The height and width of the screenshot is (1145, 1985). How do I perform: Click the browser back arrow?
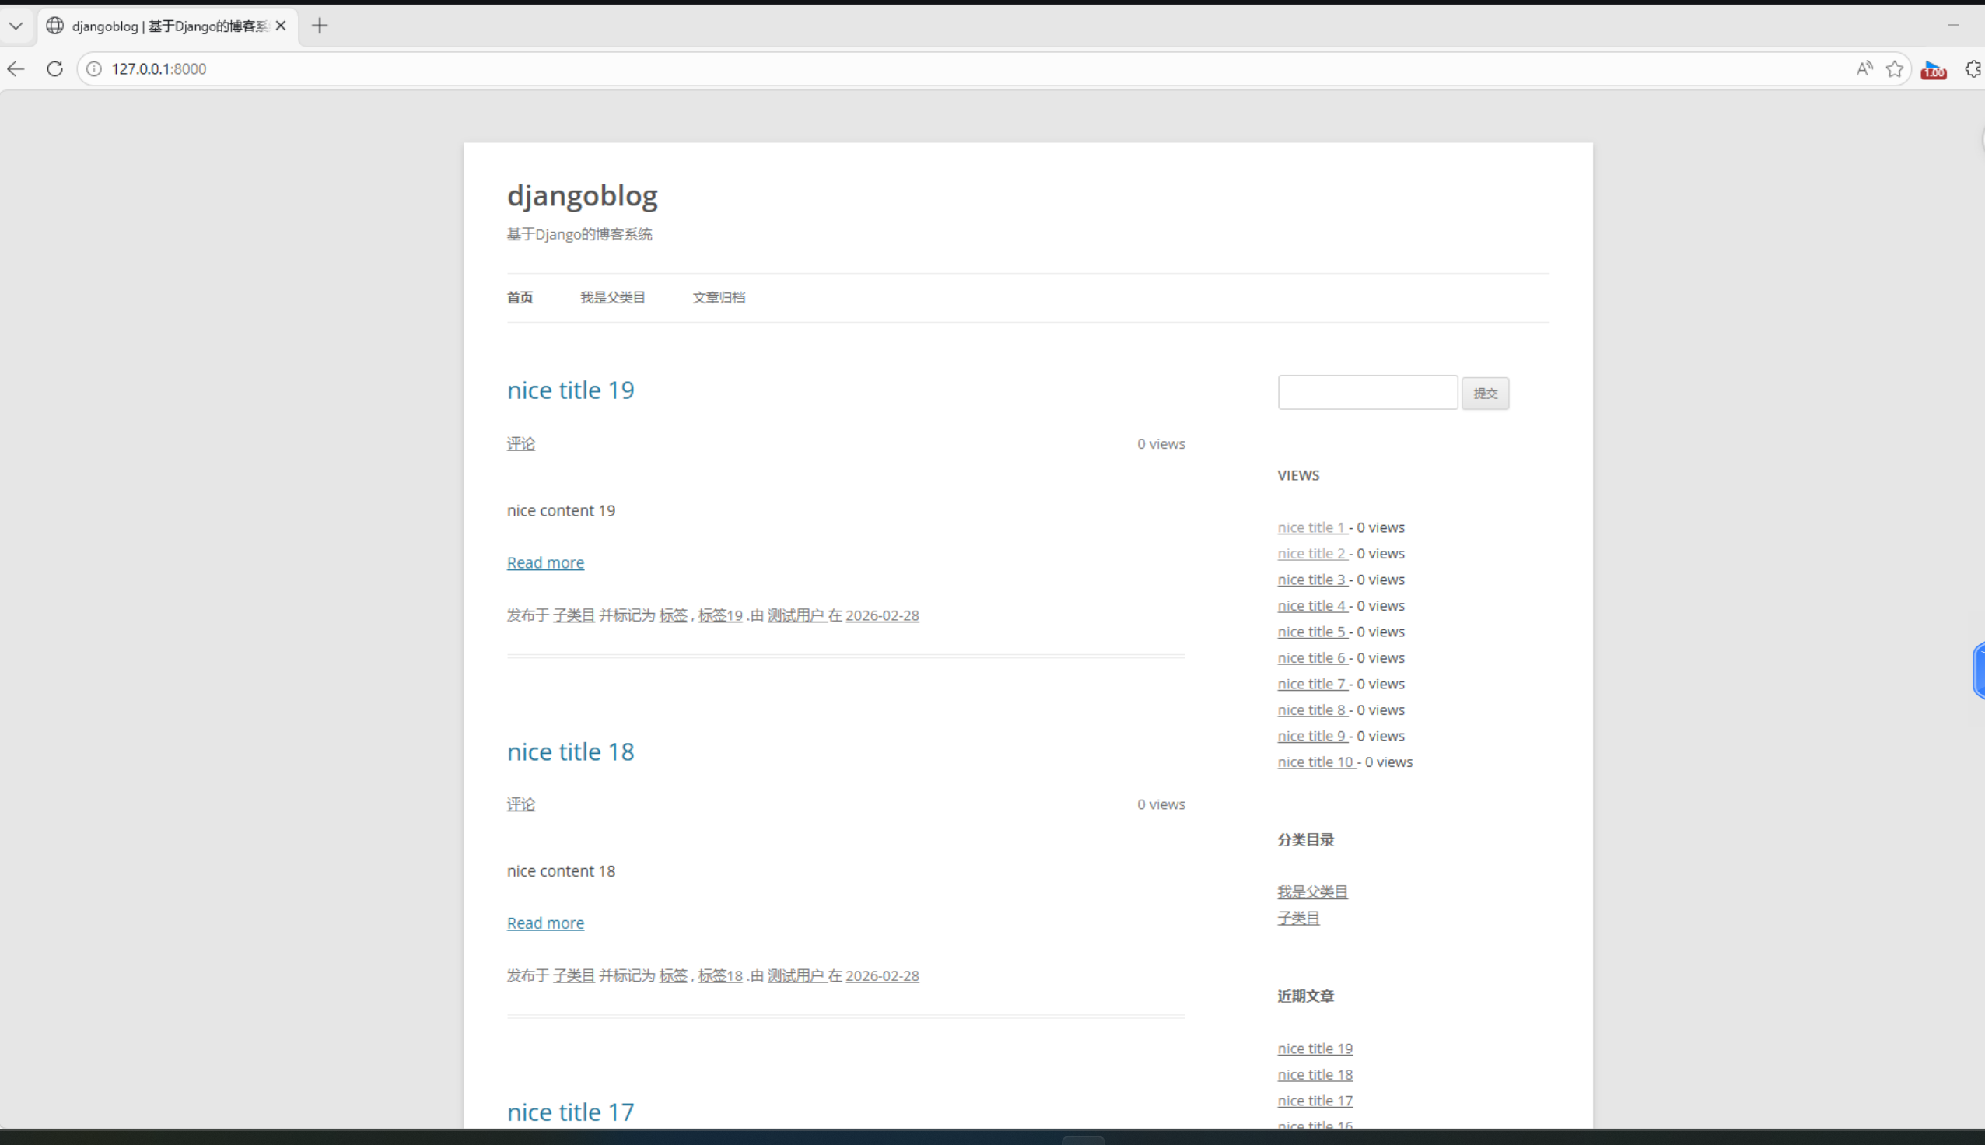pos(16,69)
